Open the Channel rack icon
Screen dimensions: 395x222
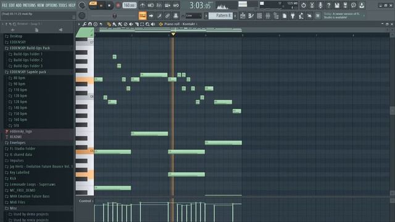(259, 16)
